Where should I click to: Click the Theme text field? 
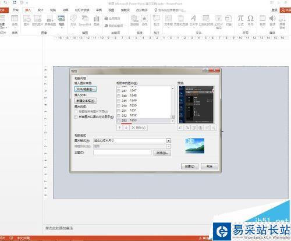coord(122,153)
